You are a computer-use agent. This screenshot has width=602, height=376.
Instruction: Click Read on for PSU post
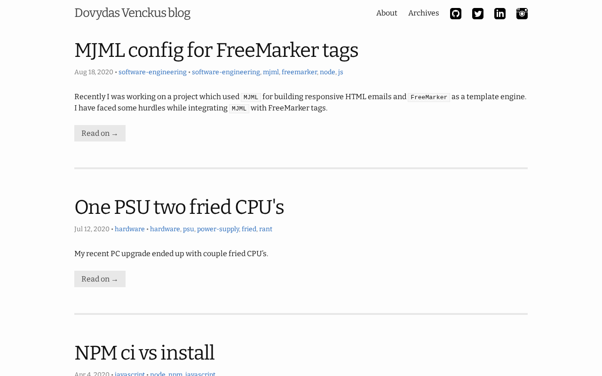[x=100, y=279]
